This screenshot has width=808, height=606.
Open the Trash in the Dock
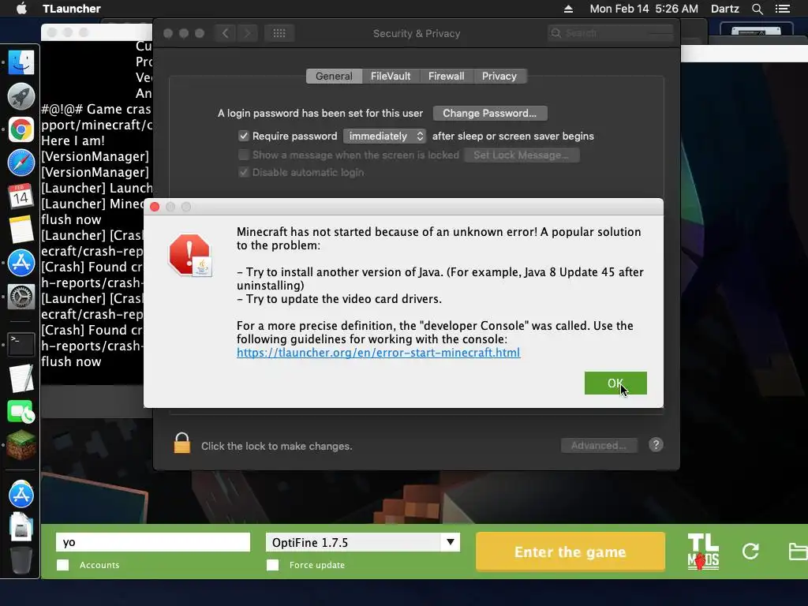21,560
